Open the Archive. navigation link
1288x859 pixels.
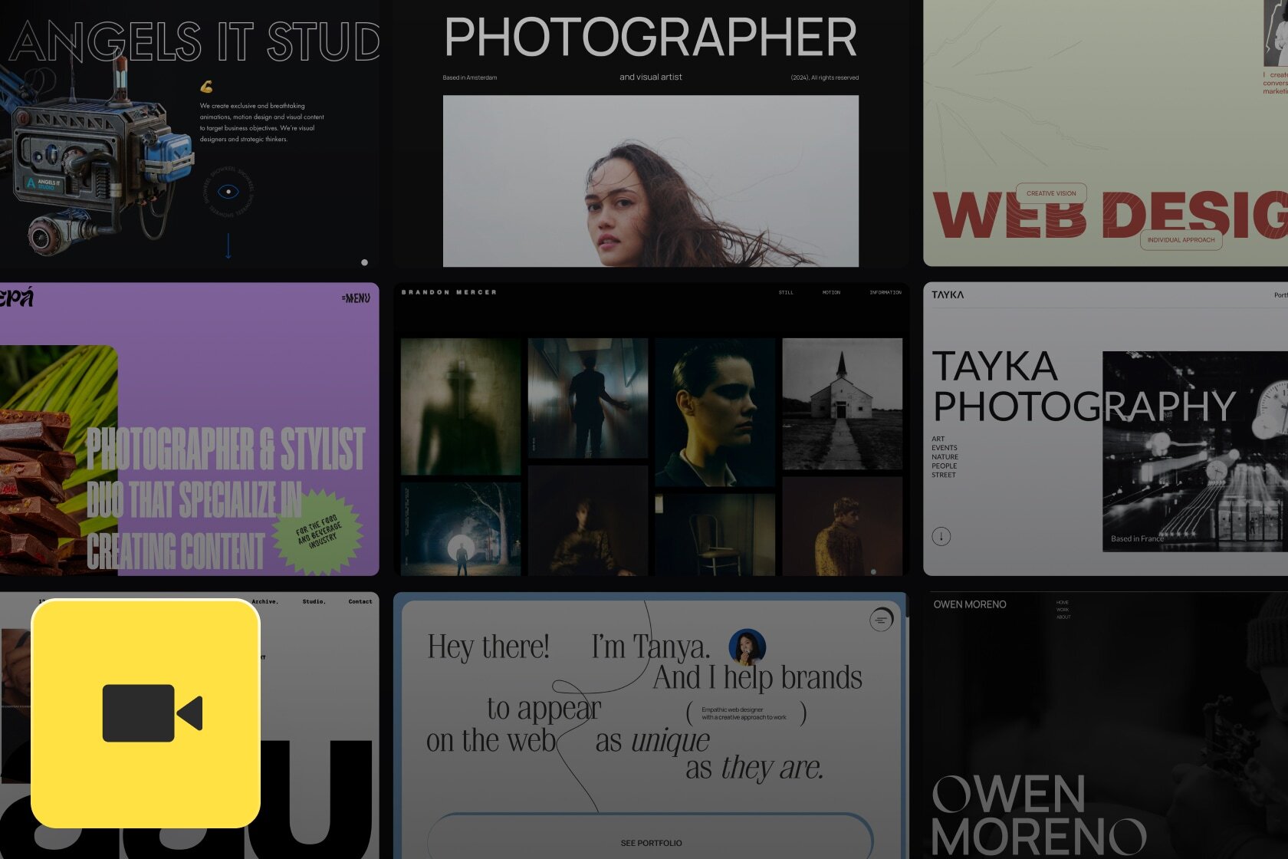[x=264, y=601]
